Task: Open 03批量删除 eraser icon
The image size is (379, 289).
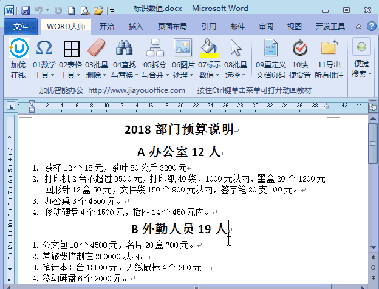Action: pos(97,47)
